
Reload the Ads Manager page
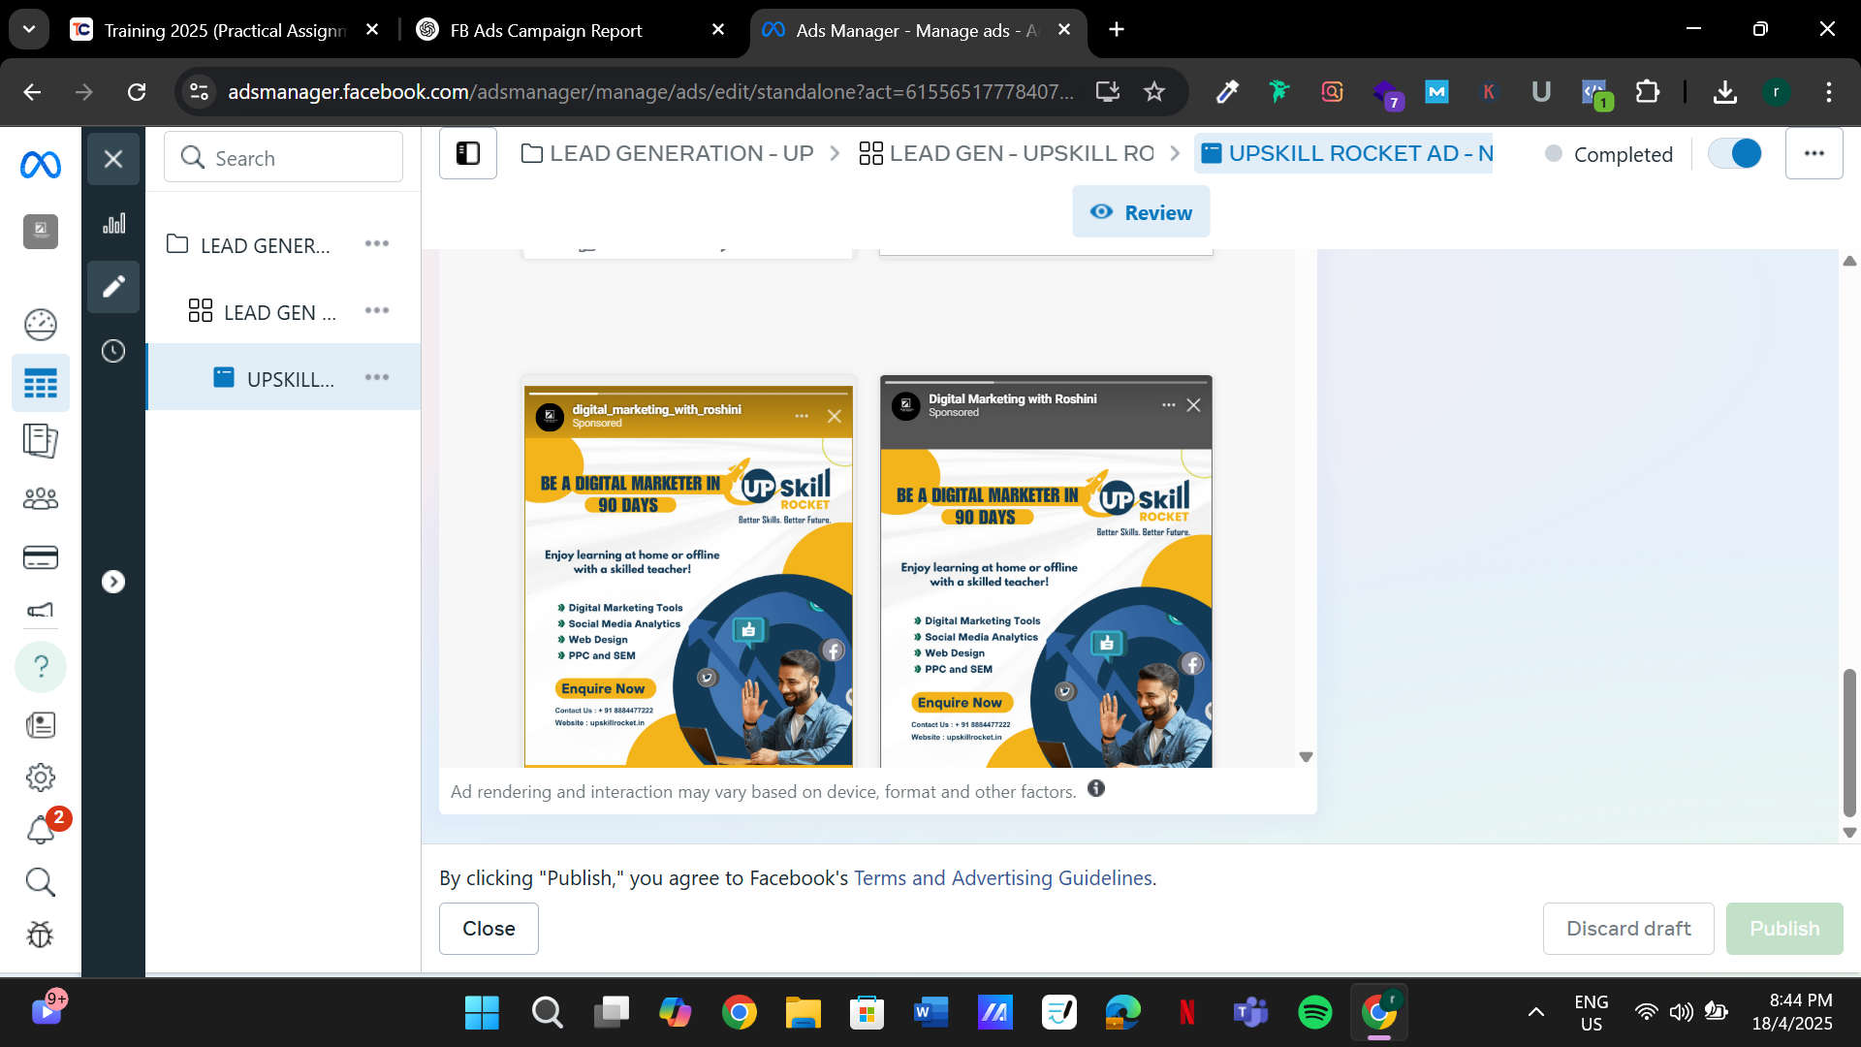137,92
